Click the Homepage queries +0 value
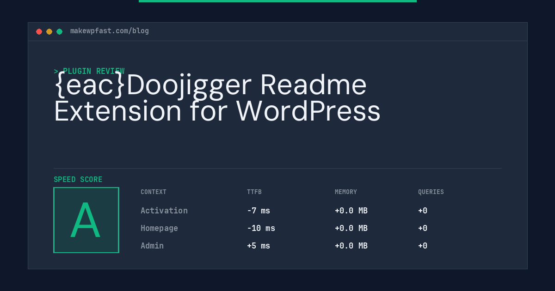Image resolution: width=555 pixels, height=291 pixels. coord(423,228)
